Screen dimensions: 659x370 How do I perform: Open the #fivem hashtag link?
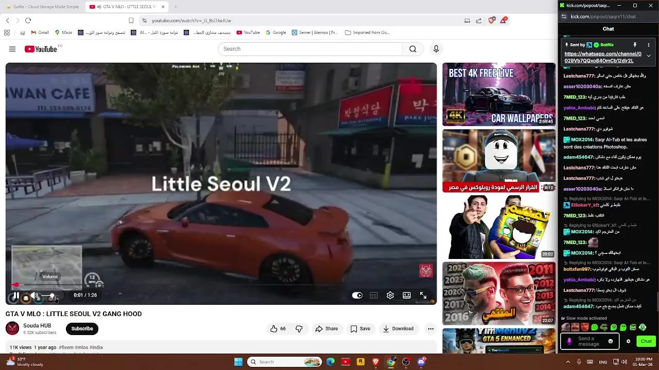click(x=66, y=347)
